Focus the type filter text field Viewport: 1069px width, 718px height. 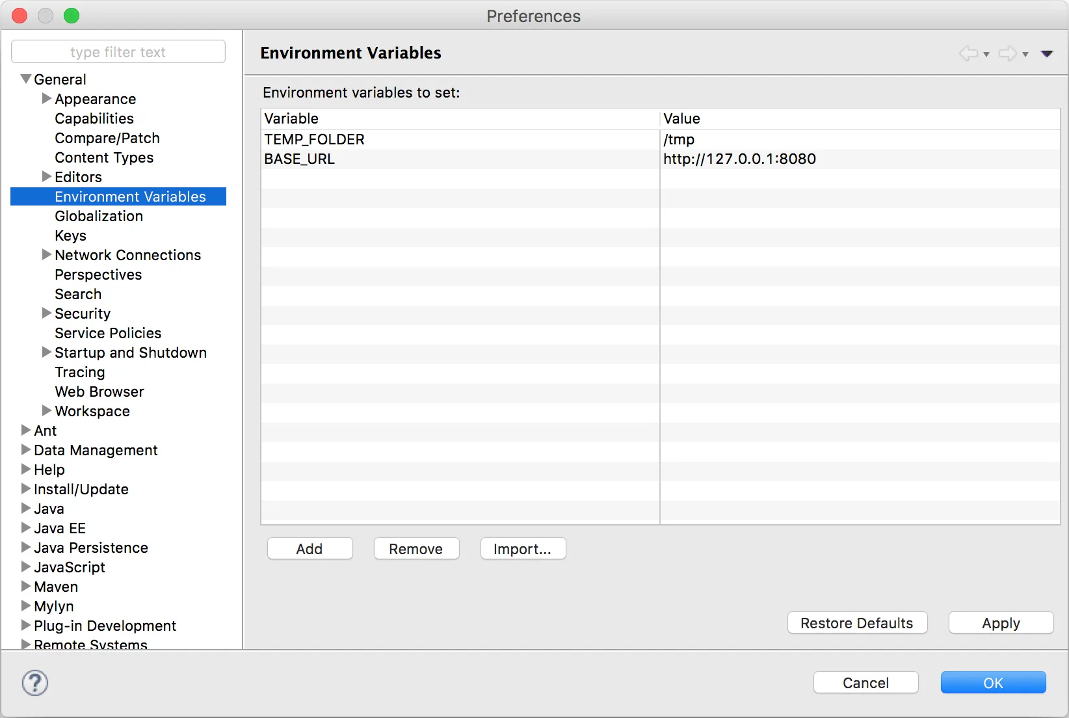[118, 52]
